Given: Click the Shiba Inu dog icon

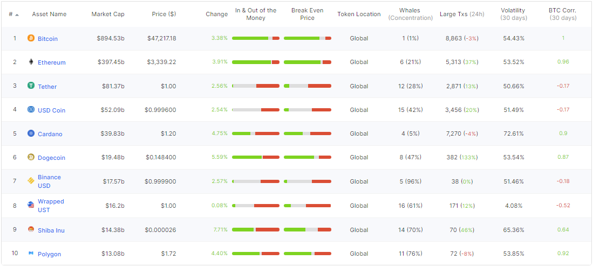Looking at the screenshot, I should 31,229.
